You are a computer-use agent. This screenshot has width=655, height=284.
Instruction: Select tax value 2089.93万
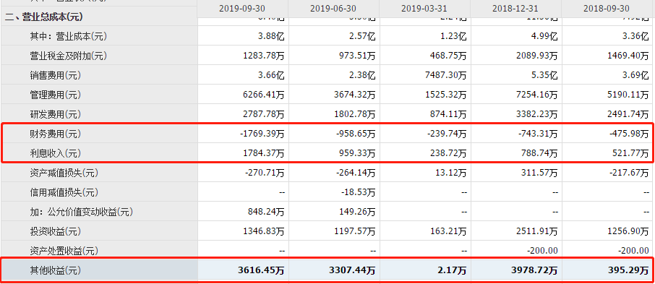pyautogui.click(x=536, y=56)
